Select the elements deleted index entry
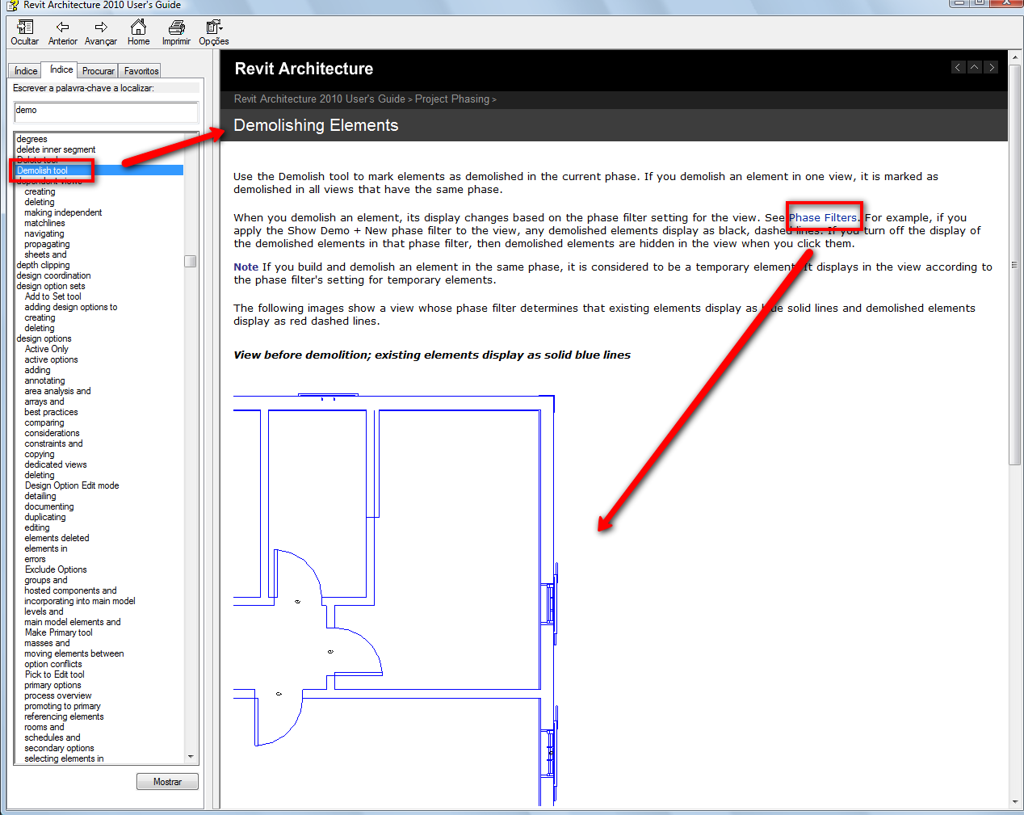1024x815 pixels. (x=57, y=538)
